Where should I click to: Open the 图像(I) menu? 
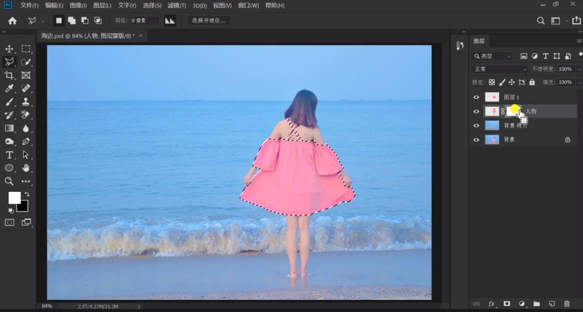(78, 5)
